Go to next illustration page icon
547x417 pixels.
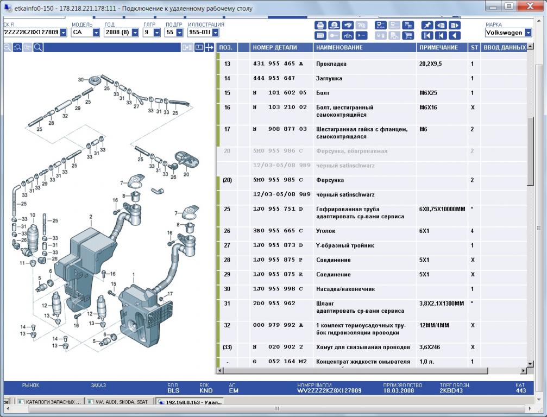point(455,25)
